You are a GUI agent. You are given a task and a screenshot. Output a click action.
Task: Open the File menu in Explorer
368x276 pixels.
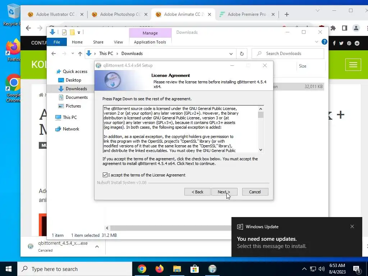(57, 42)
